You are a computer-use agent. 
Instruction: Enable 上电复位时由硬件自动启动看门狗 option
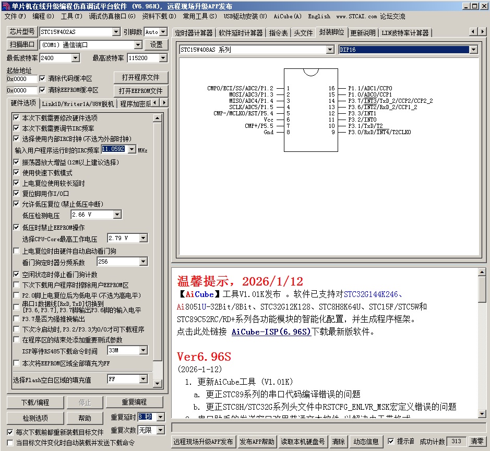(17, 251)
